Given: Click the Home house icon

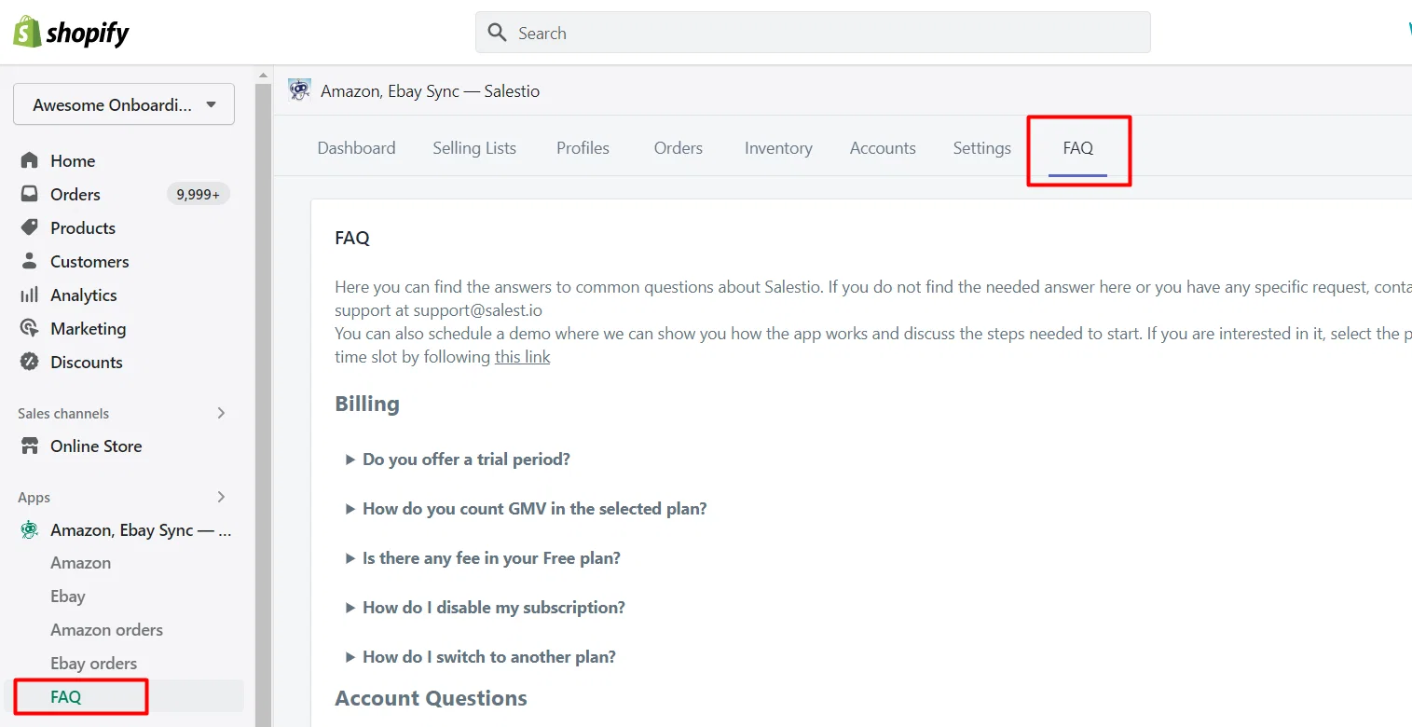Looking at the screenshot, I should pyautogui.click(x=30, y=160).
